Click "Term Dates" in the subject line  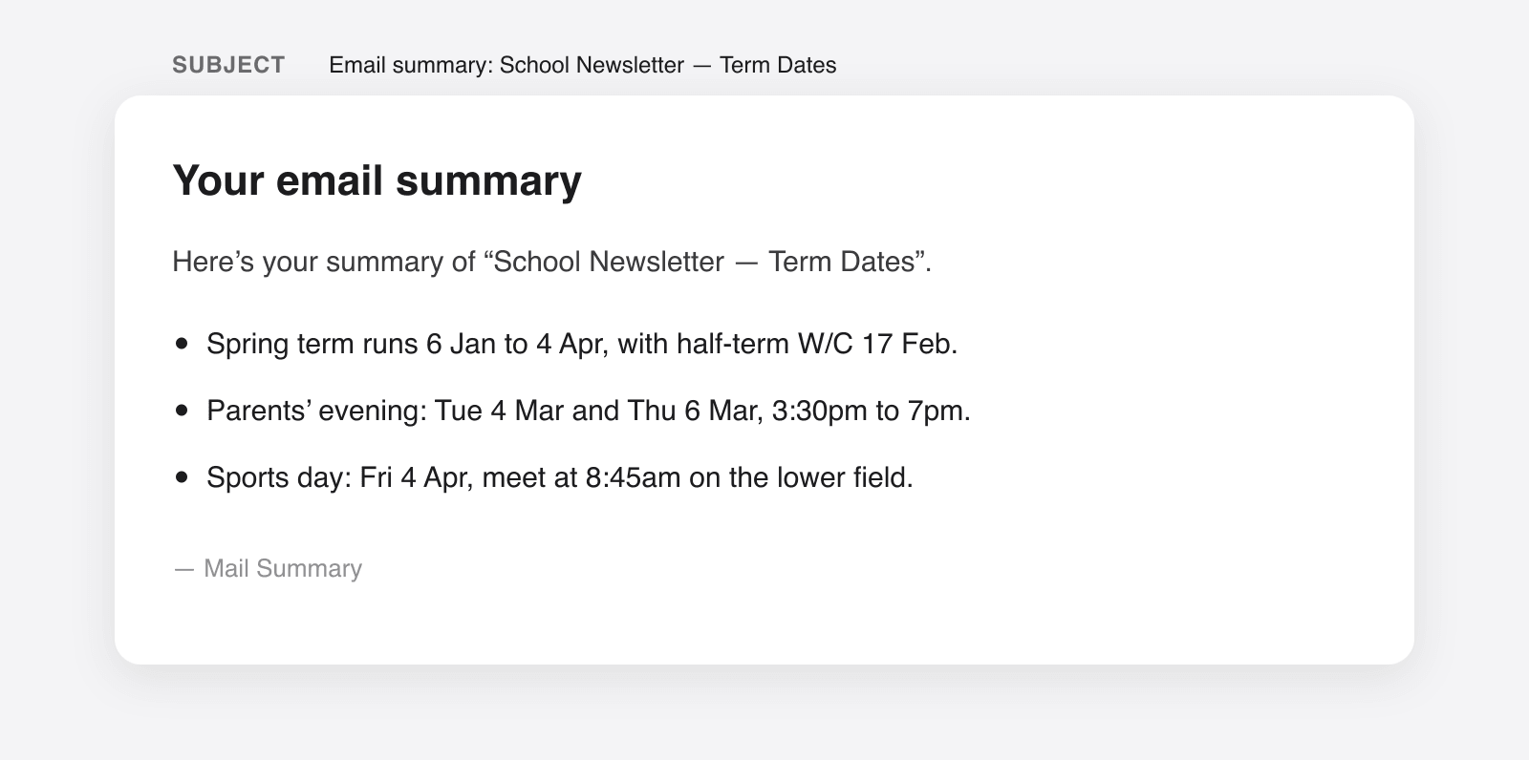pyautogui.click(x=778, y=65)
